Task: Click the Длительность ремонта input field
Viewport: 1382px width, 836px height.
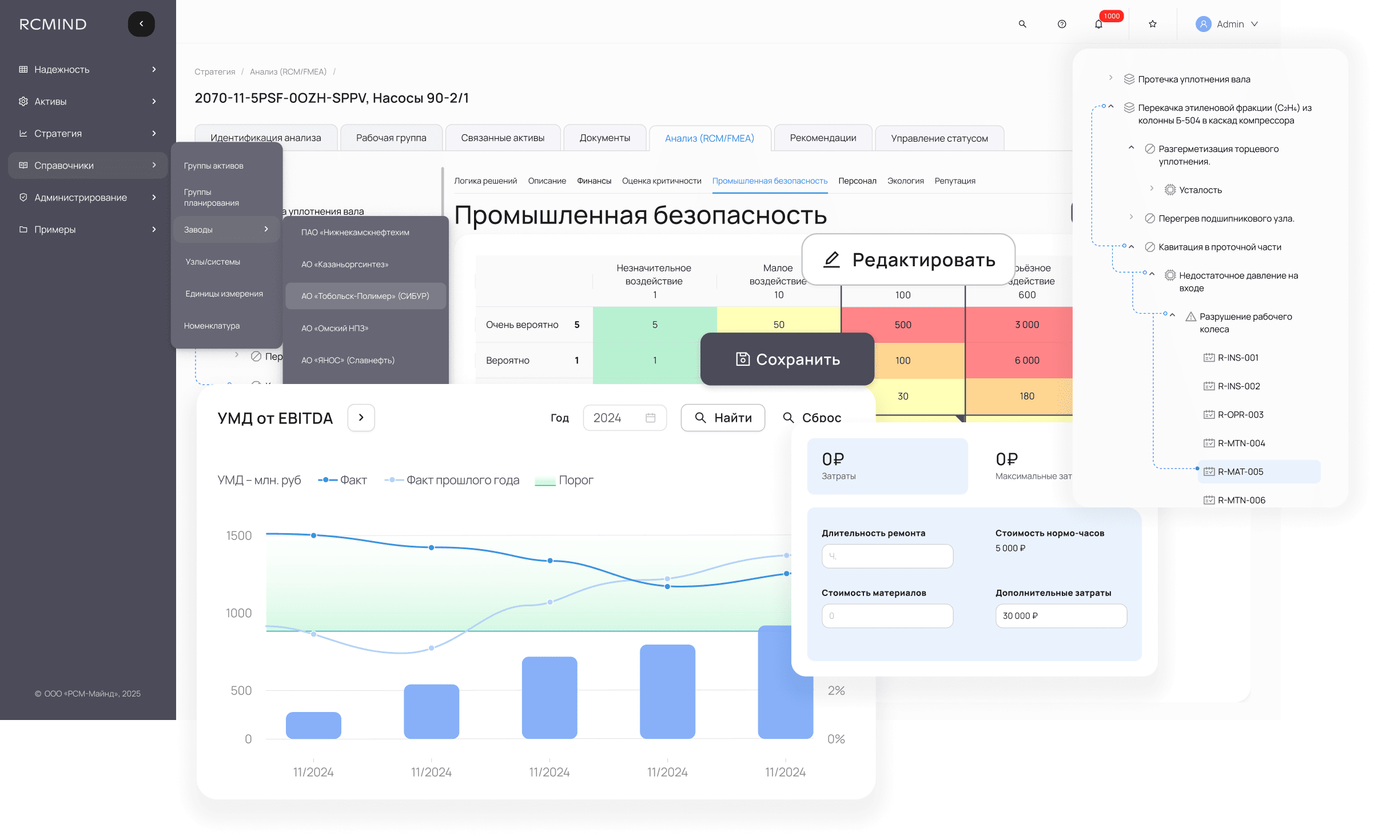Action: [x=887, y=556]
